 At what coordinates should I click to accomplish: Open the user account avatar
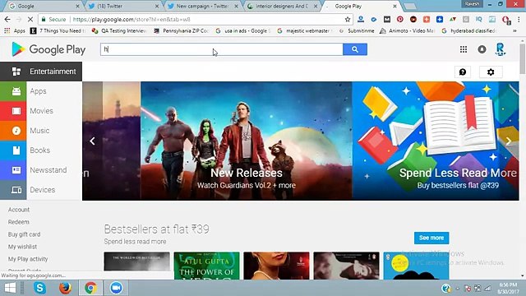(x=501, y=49)
